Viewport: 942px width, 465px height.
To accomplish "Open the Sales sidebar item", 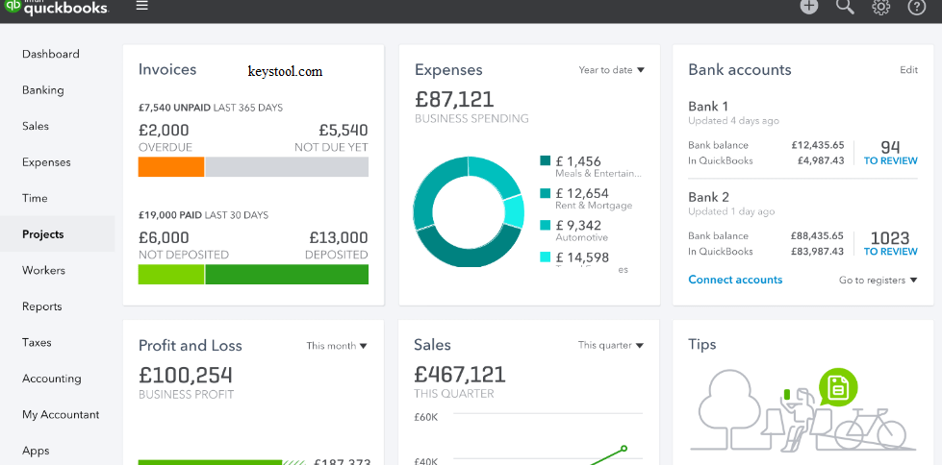I will 36,126.
